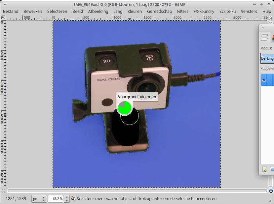Click the horizontal canvas scrollbar

tap(137, 191)
